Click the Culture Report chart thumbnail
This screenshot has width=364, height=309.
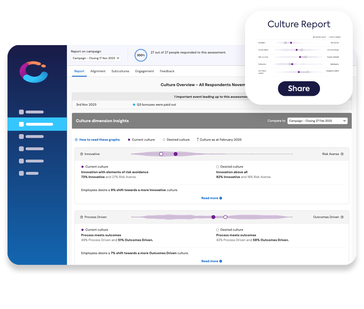coord(298,56)
